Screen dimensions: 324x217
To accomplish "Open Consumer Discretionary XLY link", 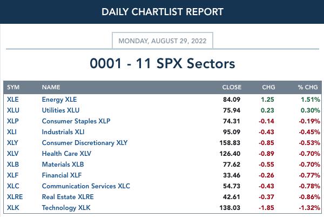I will 85,143.
